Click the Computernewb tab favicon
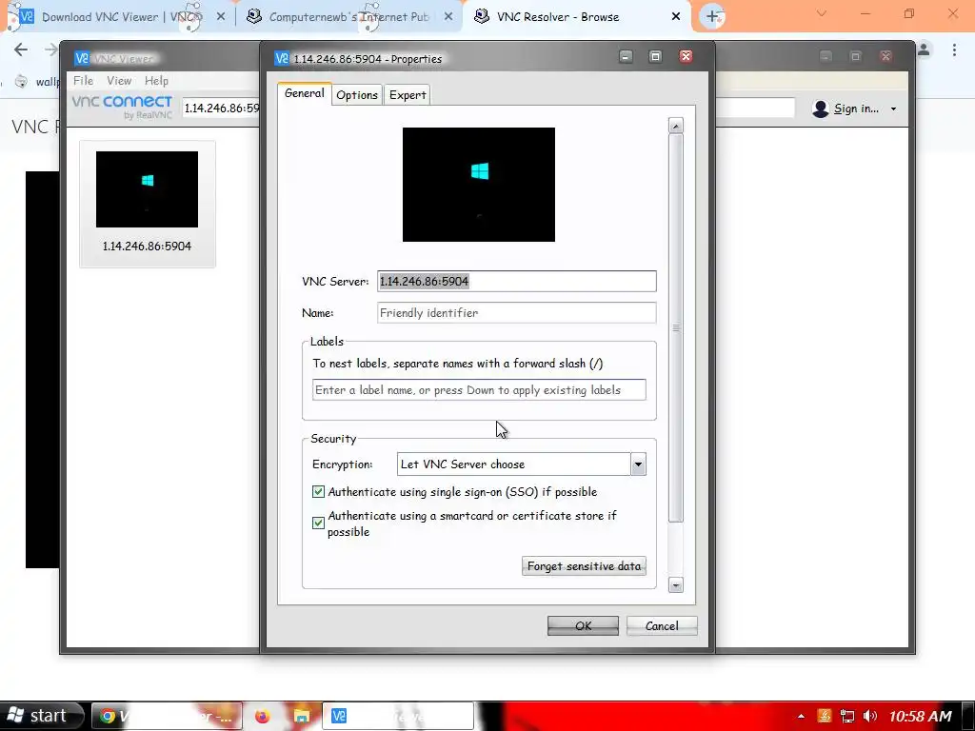Viewport: 975px width, 731px height. [253, 16]
